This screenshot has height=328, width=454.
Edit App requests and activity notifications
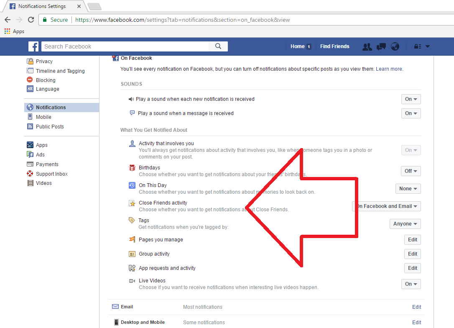412,268
